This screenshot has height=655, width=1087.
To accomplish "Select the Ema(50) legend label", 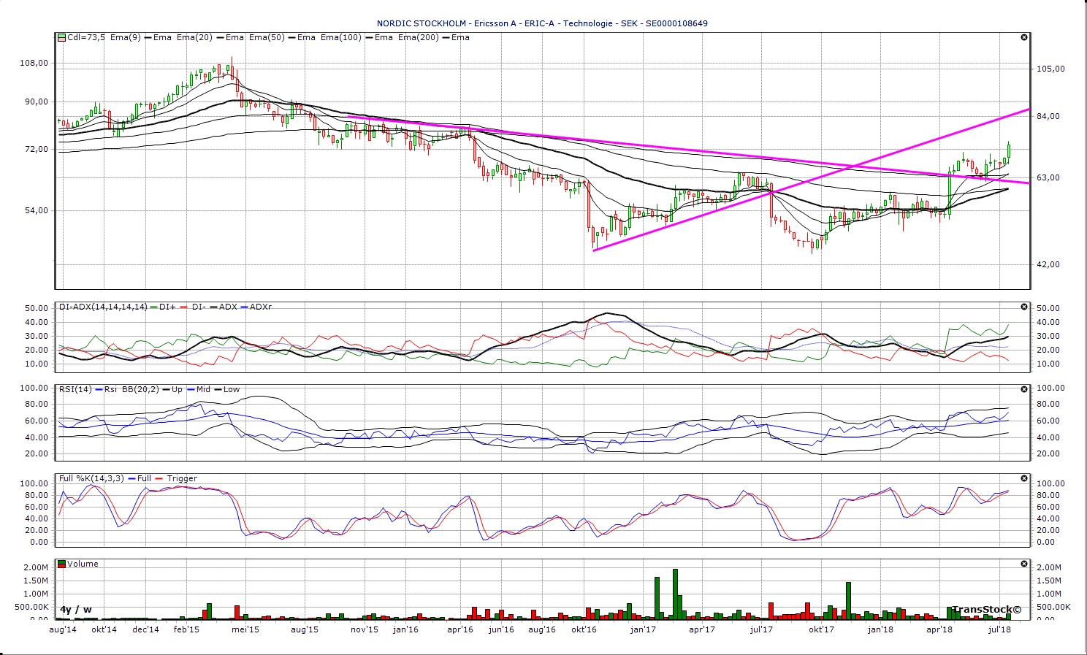I will click(x=267, y=37).
